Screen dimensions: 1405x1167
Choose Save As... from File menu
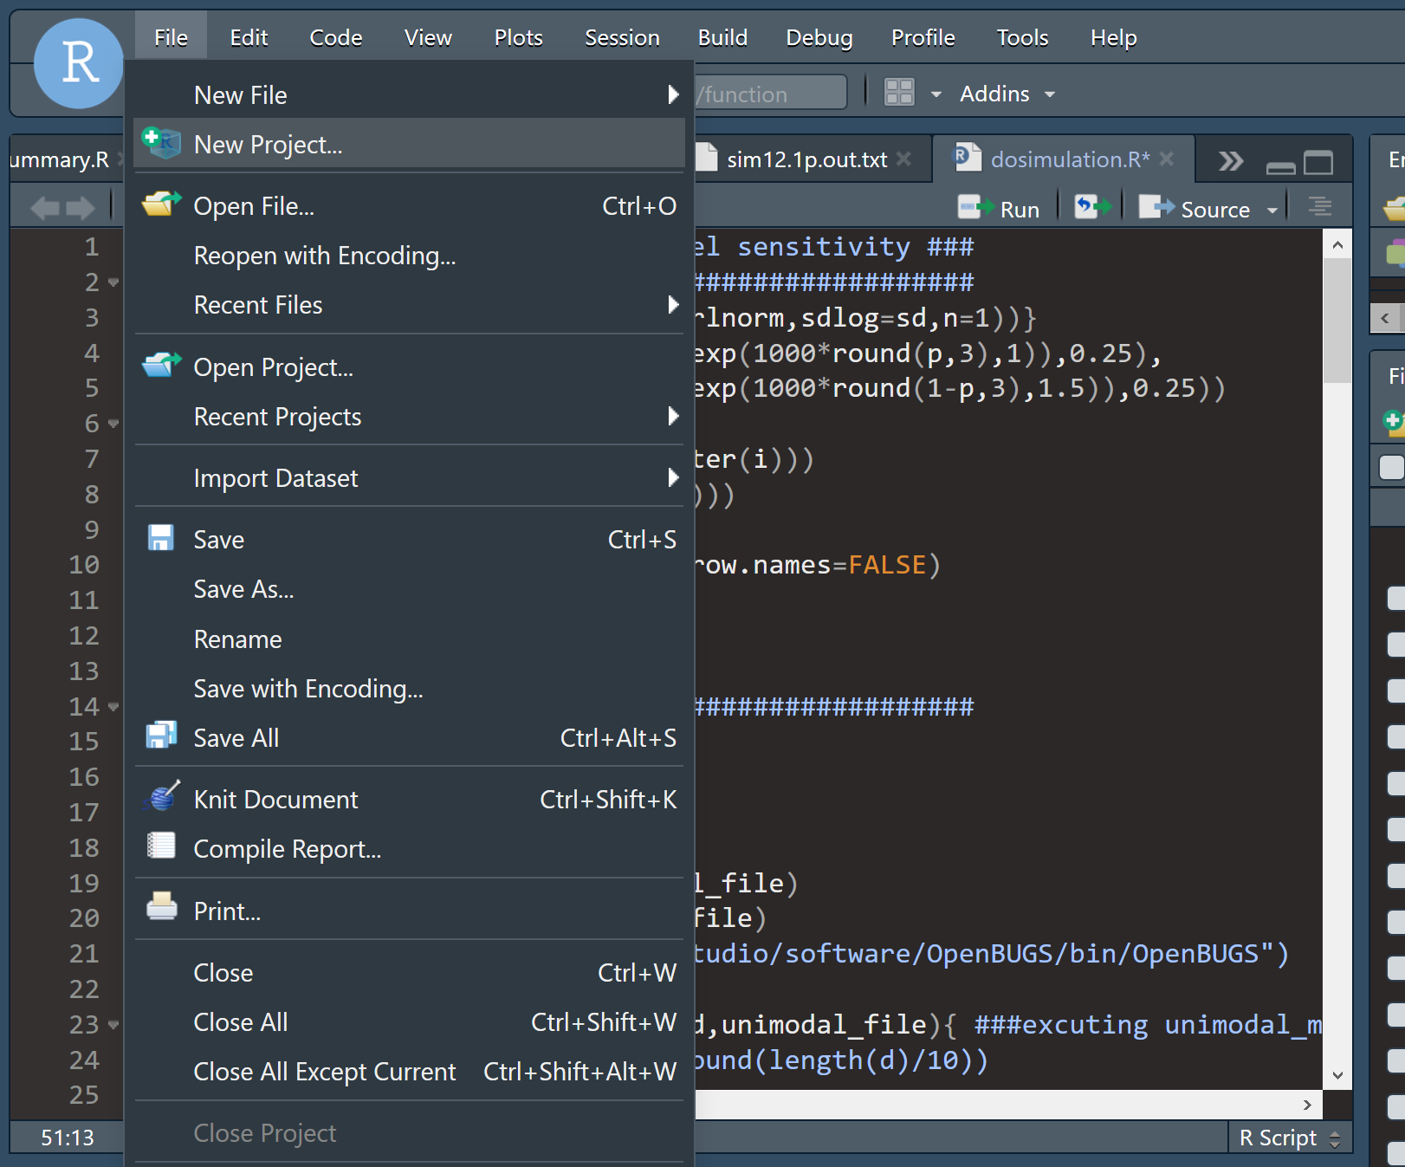[x=243, y=589]
